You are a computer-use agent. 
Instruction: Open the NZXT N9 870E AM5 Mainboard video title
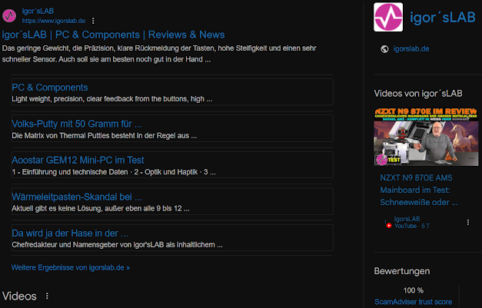(x=419, y=190)
